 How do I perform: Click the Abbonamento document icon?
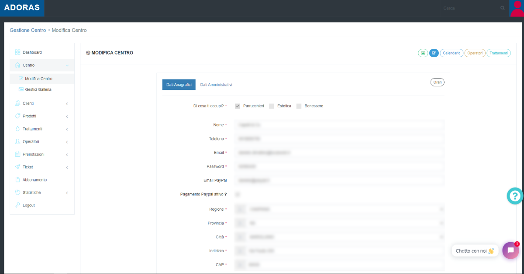[x=17, y=180]
